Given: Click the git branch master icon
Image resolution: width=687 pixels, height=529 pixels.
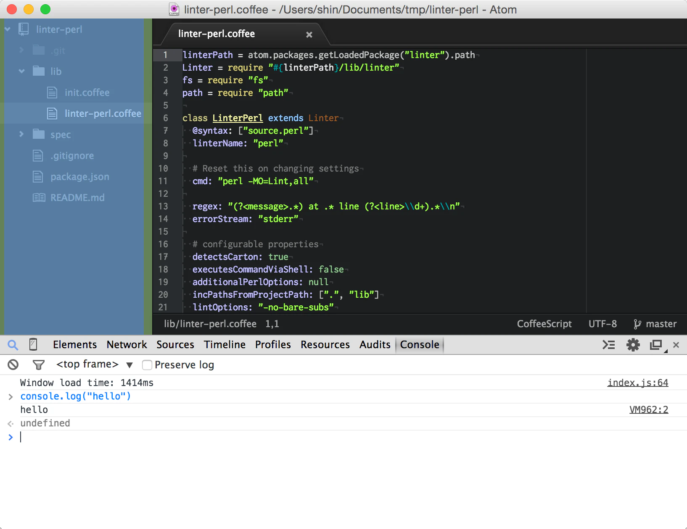Looking at the screenshot, I should coord(637,324).
